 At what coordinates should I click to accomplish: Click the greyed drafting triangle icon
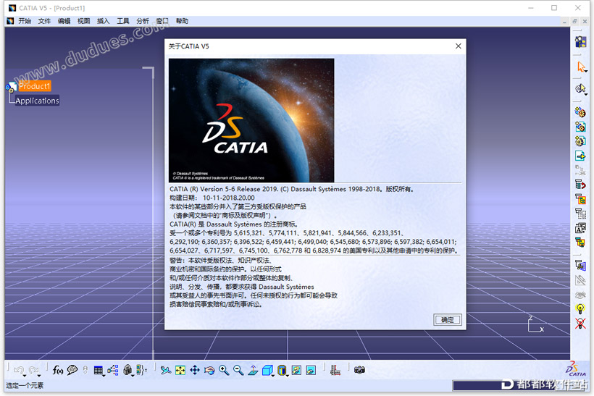tap(580, 280)
